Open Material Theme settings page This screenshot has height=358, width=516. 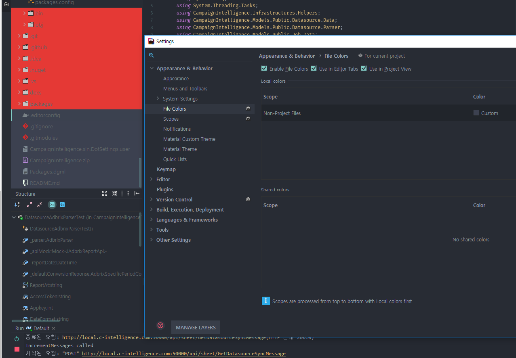pyautogui.click(x=180, y=149)
